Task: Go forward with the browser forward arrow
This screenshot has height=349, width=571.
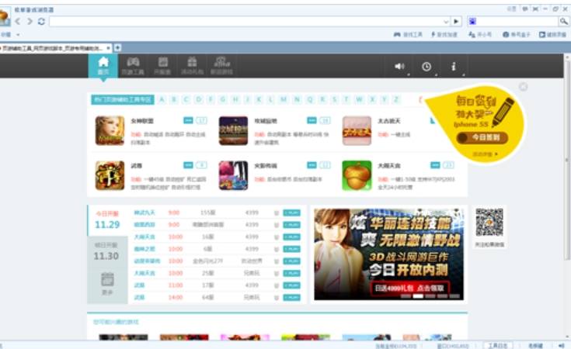Action: pyautogui.click(x=30, y=22)
